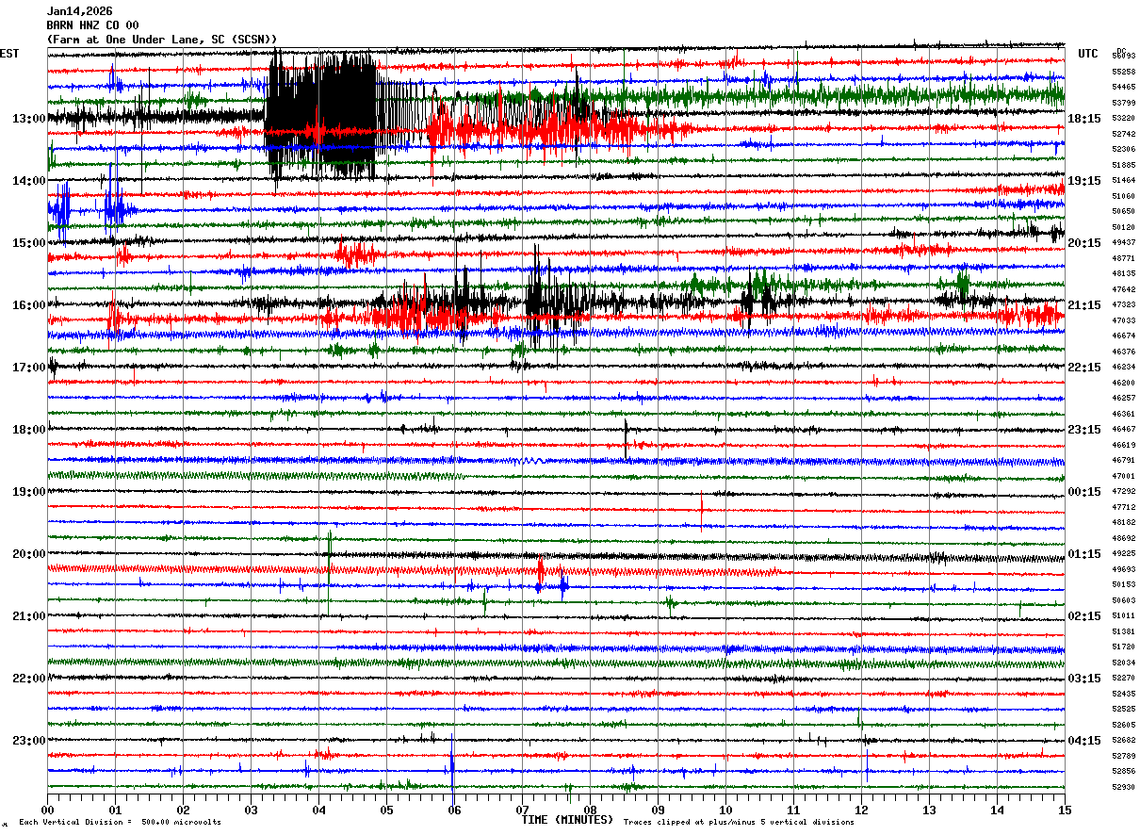Viewport: 1140px width, 835px height.
Task: Click the "01:15" UTC time label
Action: pyautogui.click(x=1084, y=554)
